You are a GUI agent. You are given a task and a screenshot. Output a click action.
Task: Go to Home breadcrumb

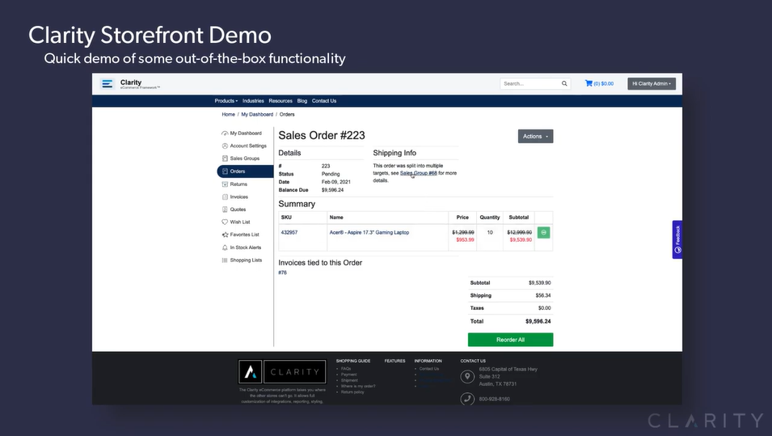pyautogui.click(x=228, y=114)
